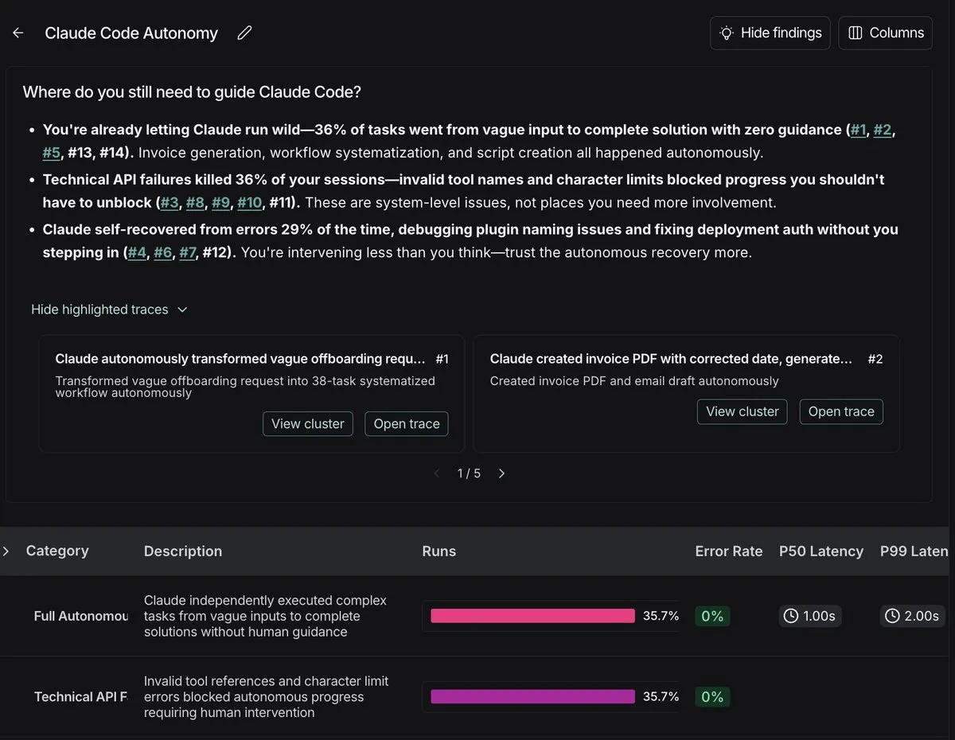The width and height of the screenshot is (955, 740).
Task: Click the columns icon beside Columns label
Action: [856, 33]
